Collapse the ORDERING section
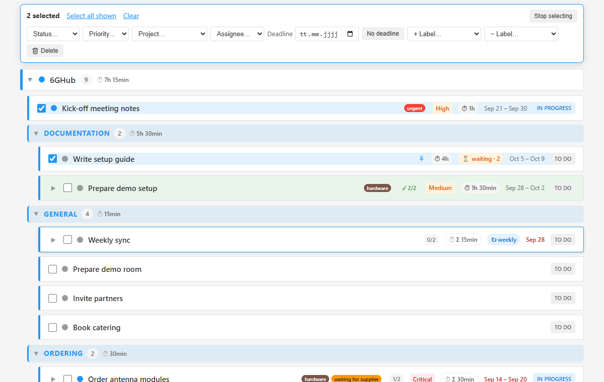Screen dimensions: 604x382 pyautogui.click(x=36, y=354)
